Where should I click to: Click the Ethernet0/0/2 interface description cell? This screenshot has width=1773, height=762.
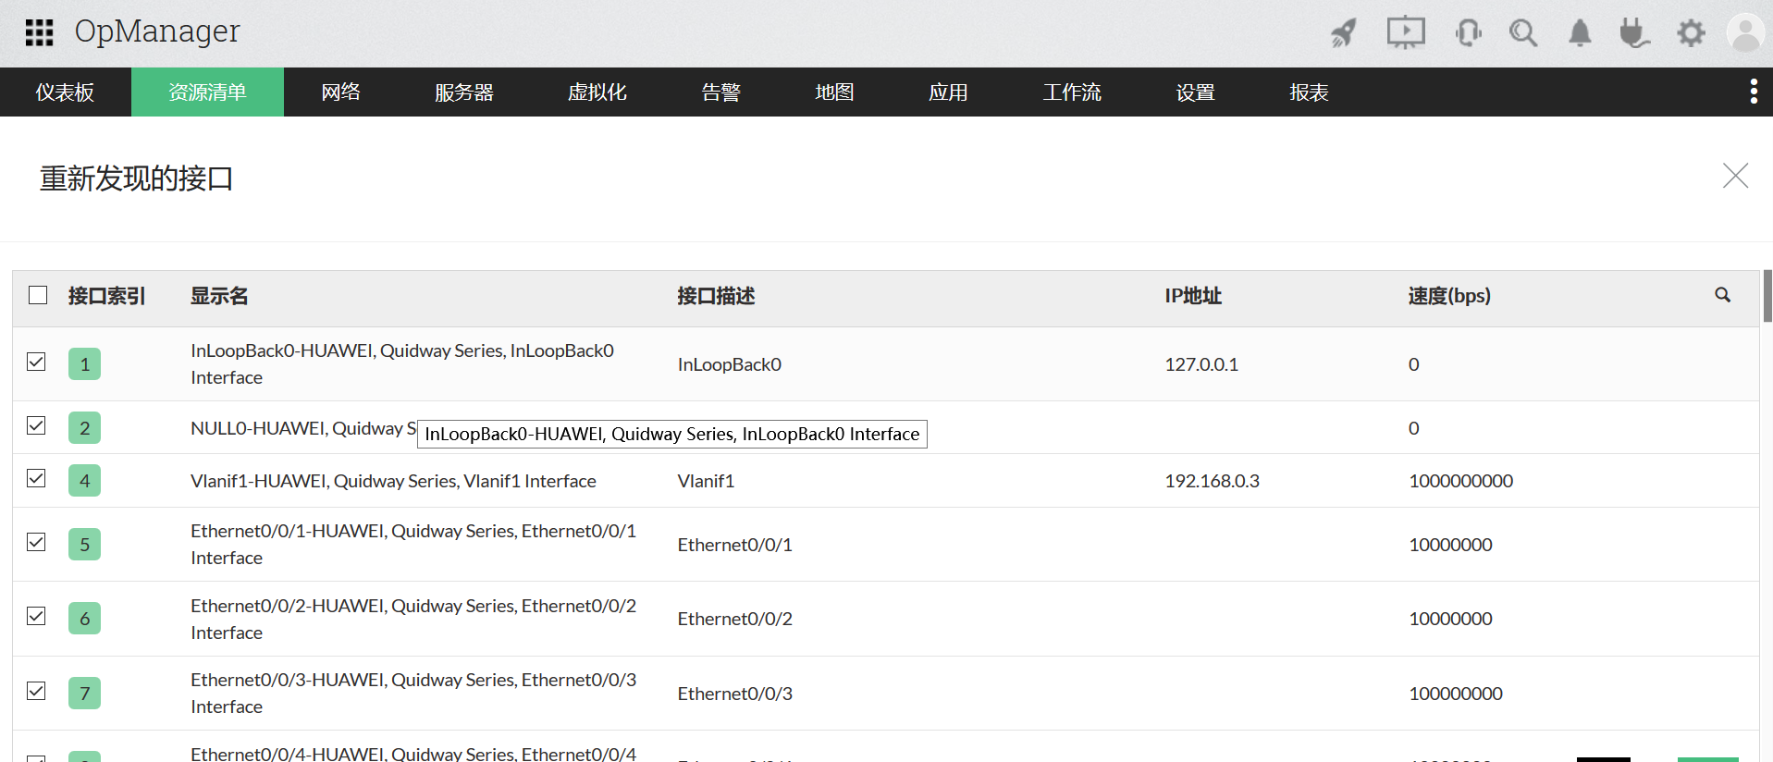pyautogui.click(x=734, y=619)
